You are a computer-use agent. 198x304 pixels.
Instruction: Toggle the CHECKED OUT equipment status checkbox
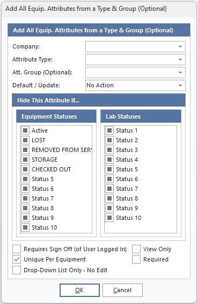point(25,169)
